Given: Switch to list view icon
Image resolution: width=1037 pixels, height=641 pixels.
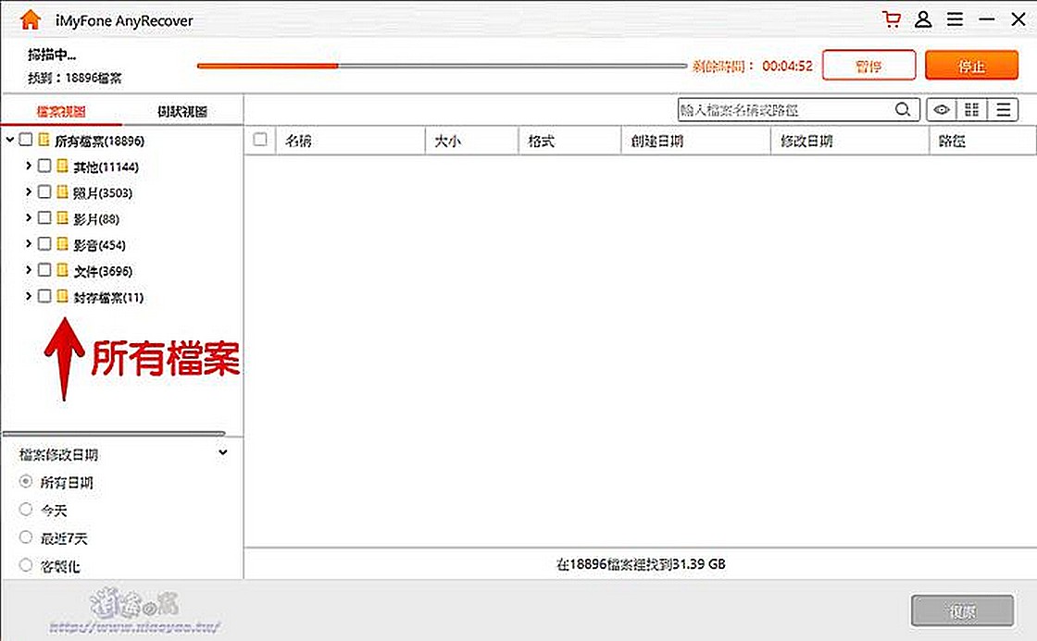Looking at the screenshot, I should pyautogui.click(x=1003, y=110).
